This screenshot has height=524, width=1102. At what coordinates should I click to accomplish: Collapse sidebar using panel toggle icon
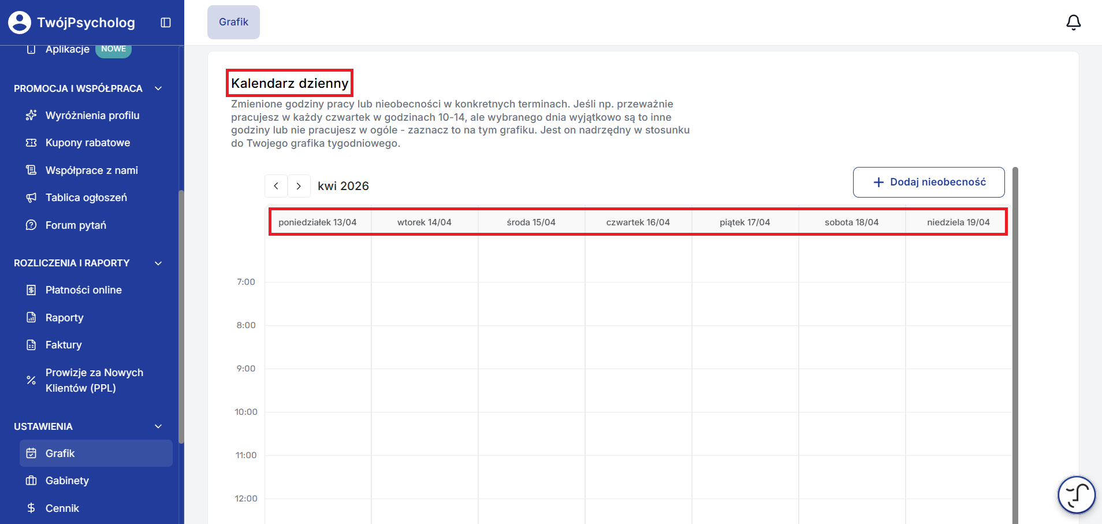coord(166,23)
